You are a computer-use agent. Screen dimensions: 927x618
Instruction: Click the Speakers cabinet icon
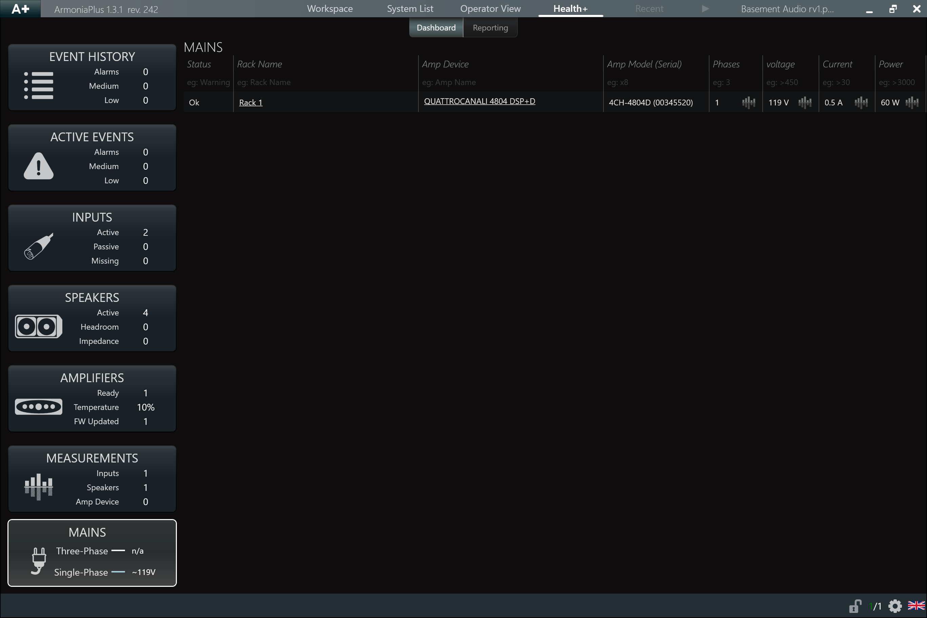tap(39, 326)
